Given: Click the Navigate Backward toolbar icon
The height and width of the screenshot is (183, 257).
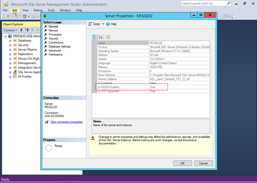Looking at the screenshot, I should pos(8,16).
